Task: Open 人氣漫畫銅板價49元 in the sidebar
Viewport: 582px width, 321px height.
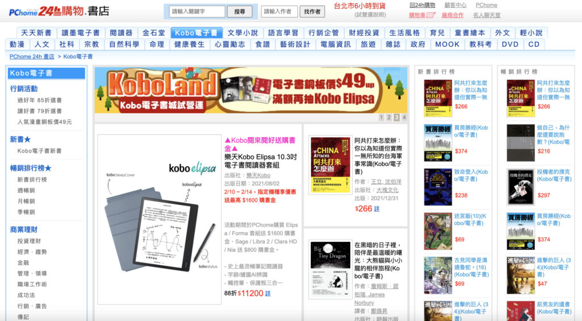Action: pos(44,122)
